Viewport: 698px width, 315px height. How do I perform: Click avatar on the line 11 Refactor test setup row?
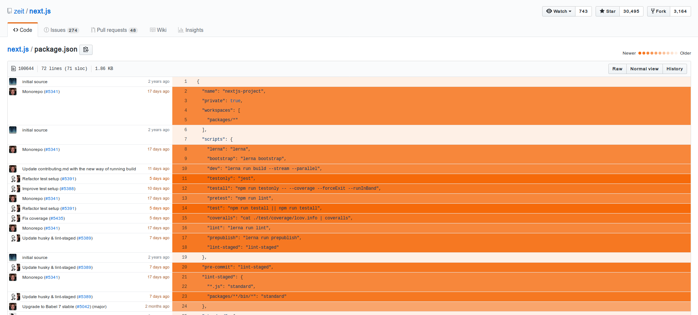[15, 179]
